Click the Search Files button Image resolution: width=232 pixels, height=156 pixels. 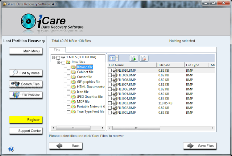26,84
